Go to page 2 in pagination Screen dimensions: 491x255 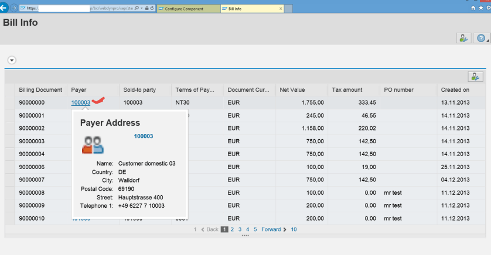pos(232,230)
